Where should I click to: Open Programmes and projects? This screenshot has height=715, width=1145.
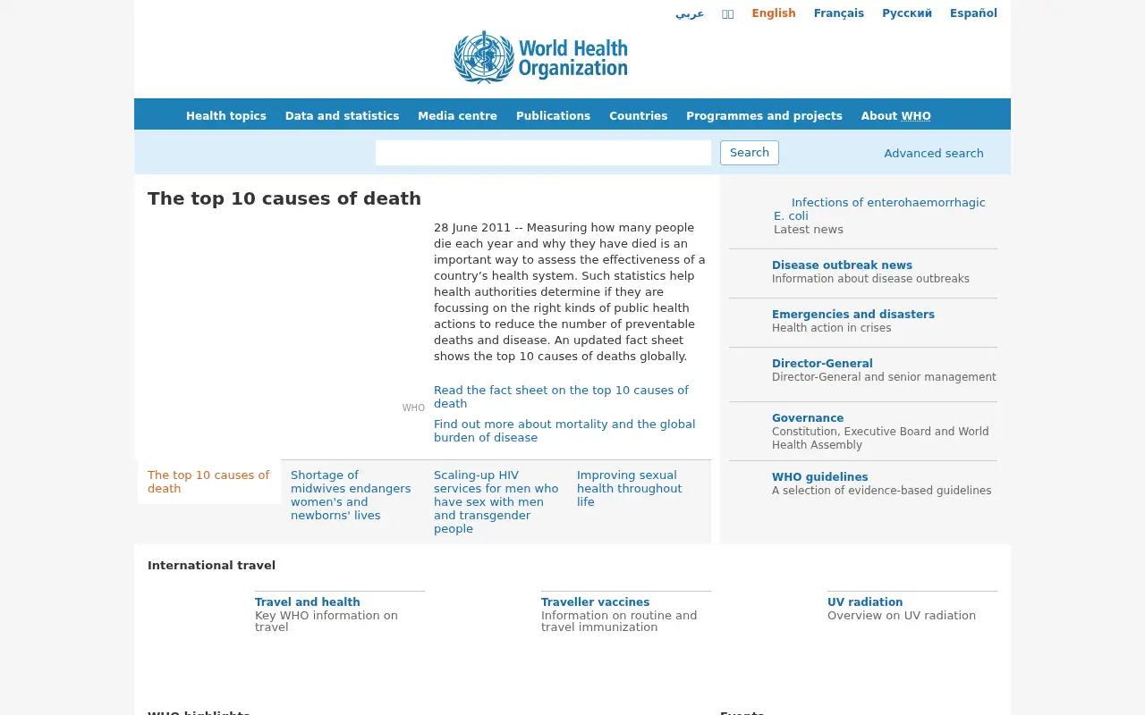pos(764,116)
